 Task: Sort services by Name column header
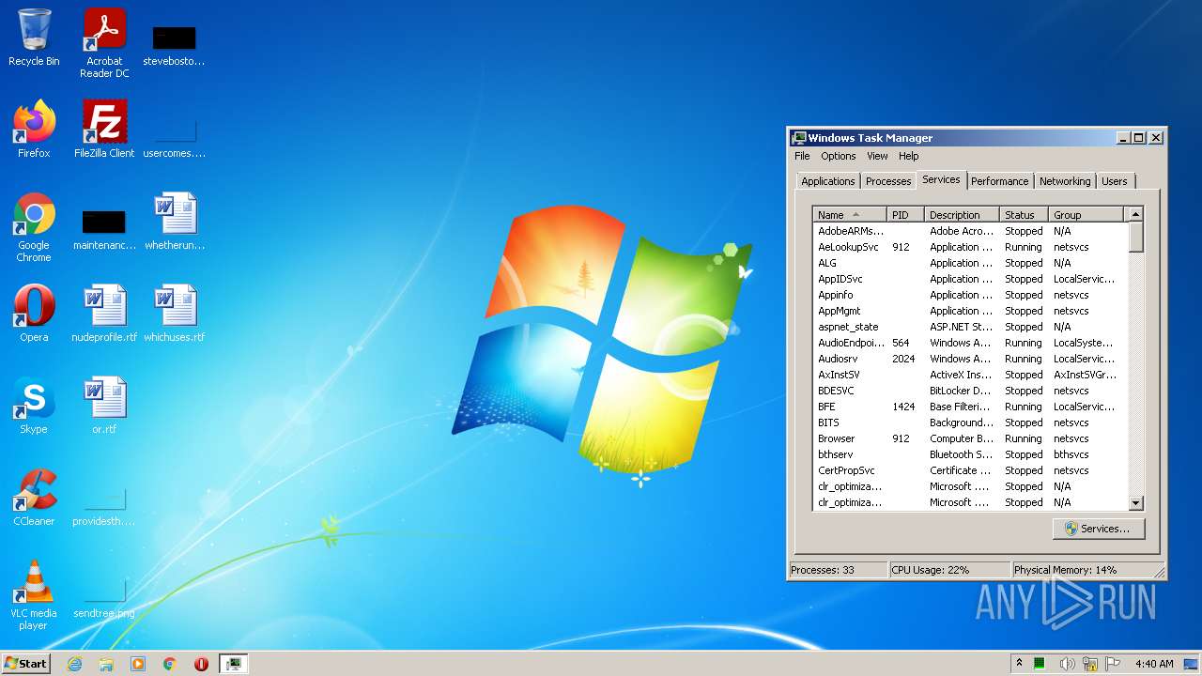pyautogui.click(x=849, y=215)
